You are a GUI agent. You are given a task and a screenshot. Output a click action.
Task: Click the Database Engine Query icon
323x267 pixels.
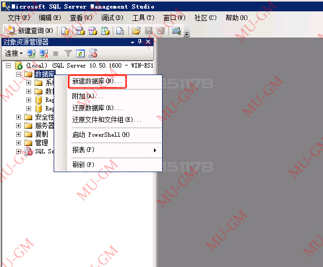coord(65,31)
